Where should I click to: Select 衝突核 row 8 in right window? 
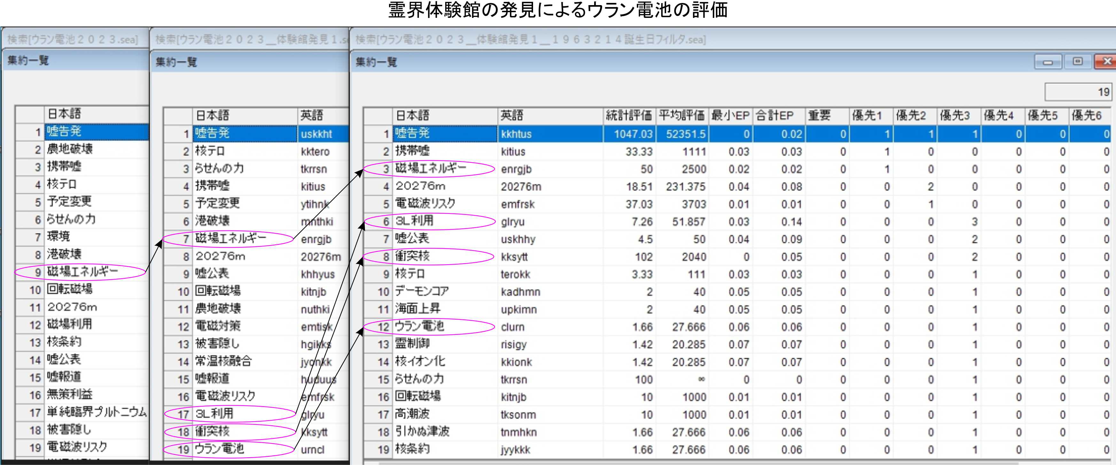click(737, 257)
